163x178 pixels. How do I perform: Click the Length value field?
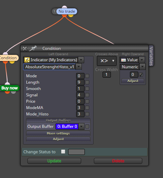80,82
